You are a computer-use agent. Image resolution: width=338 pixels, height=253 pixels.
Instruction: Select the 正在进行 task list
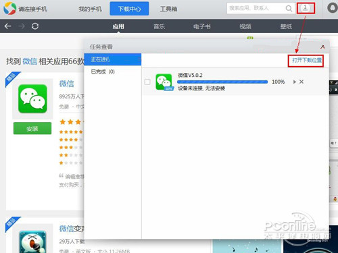(113, 59)
